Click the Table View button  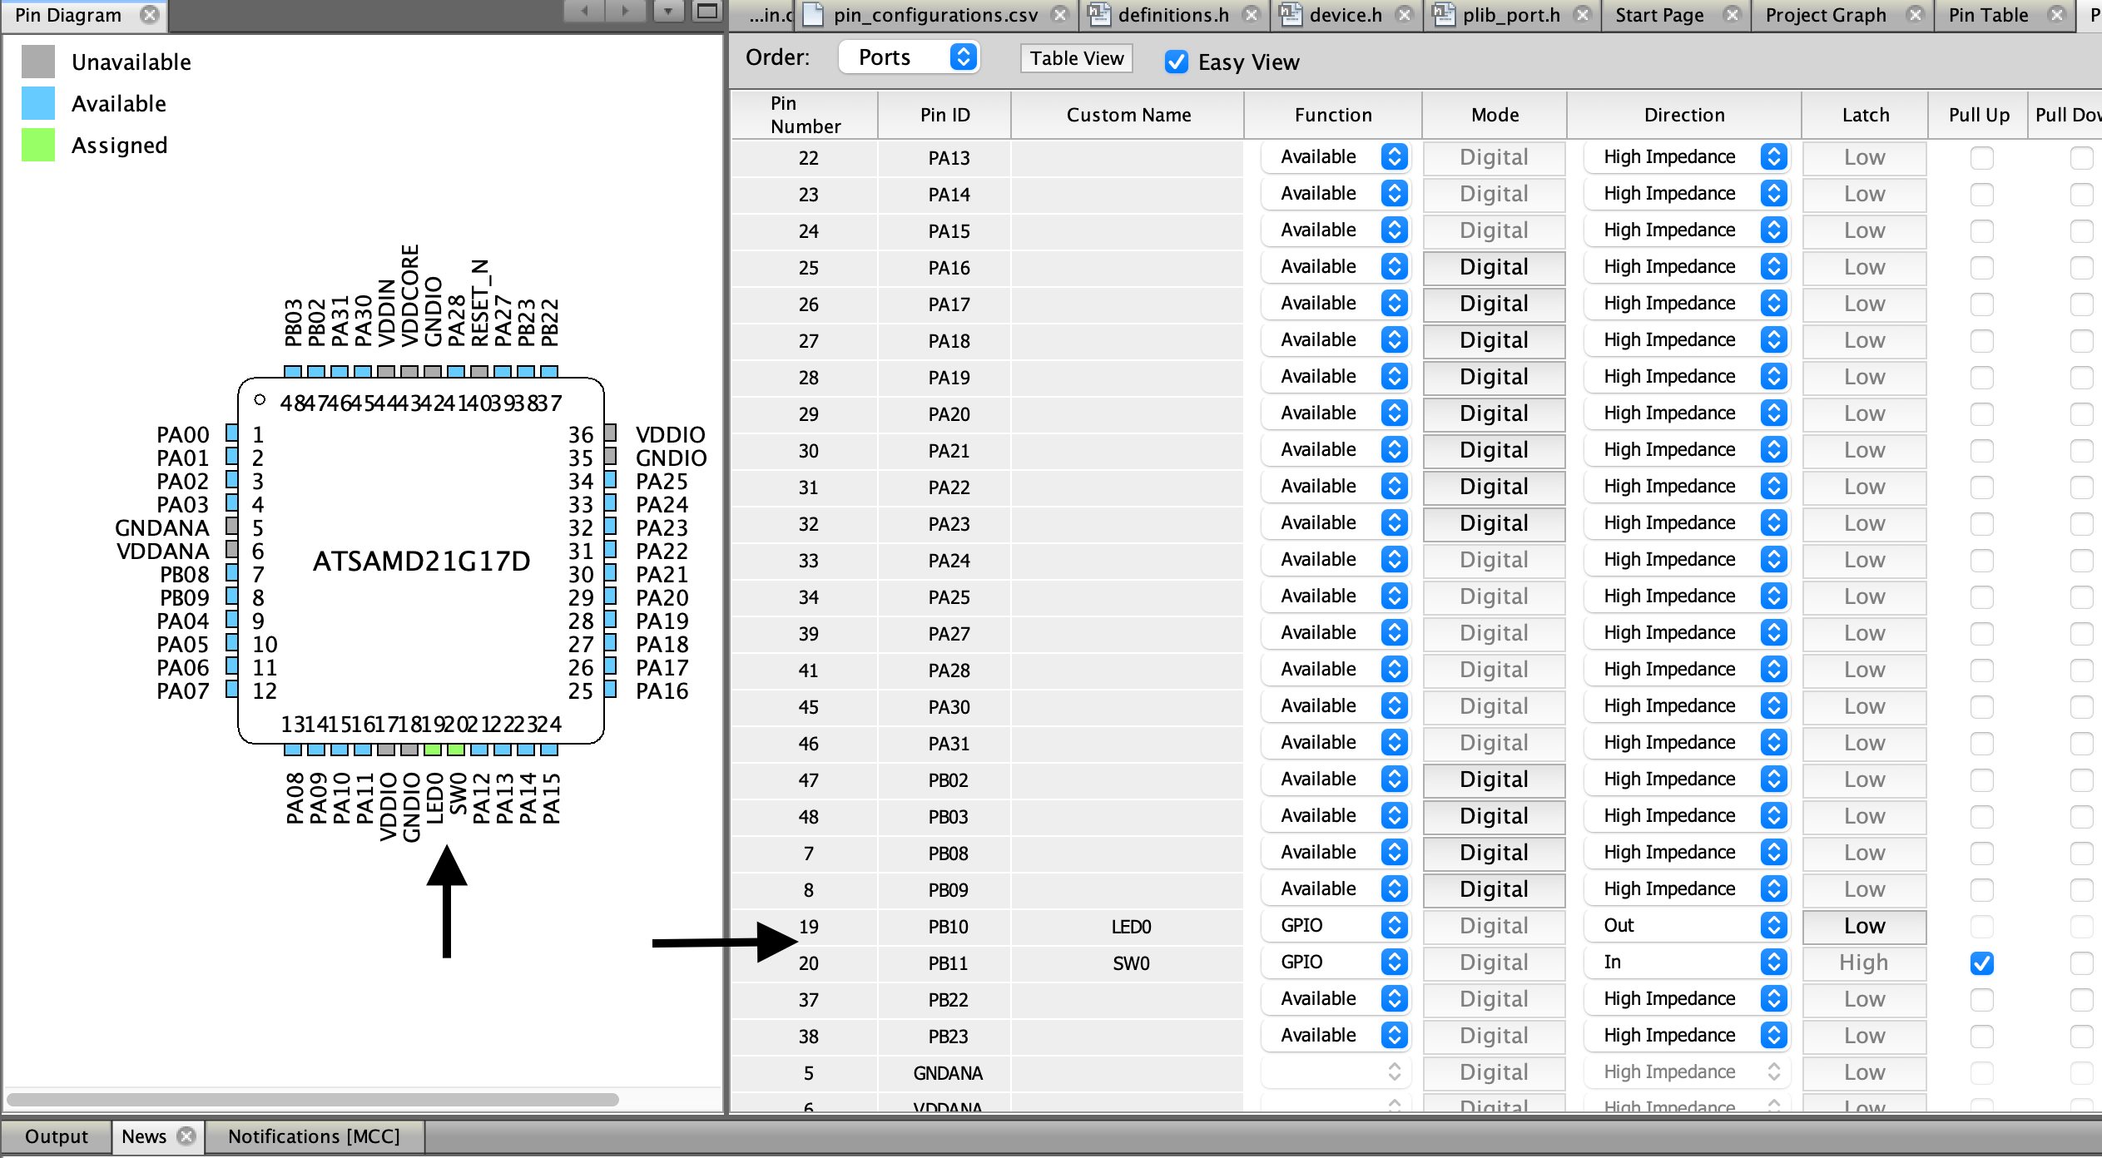(1076, 57)
